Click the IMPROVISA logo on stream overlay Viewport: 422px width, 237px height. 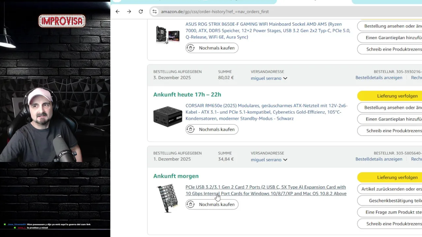(x=62, y=21)
